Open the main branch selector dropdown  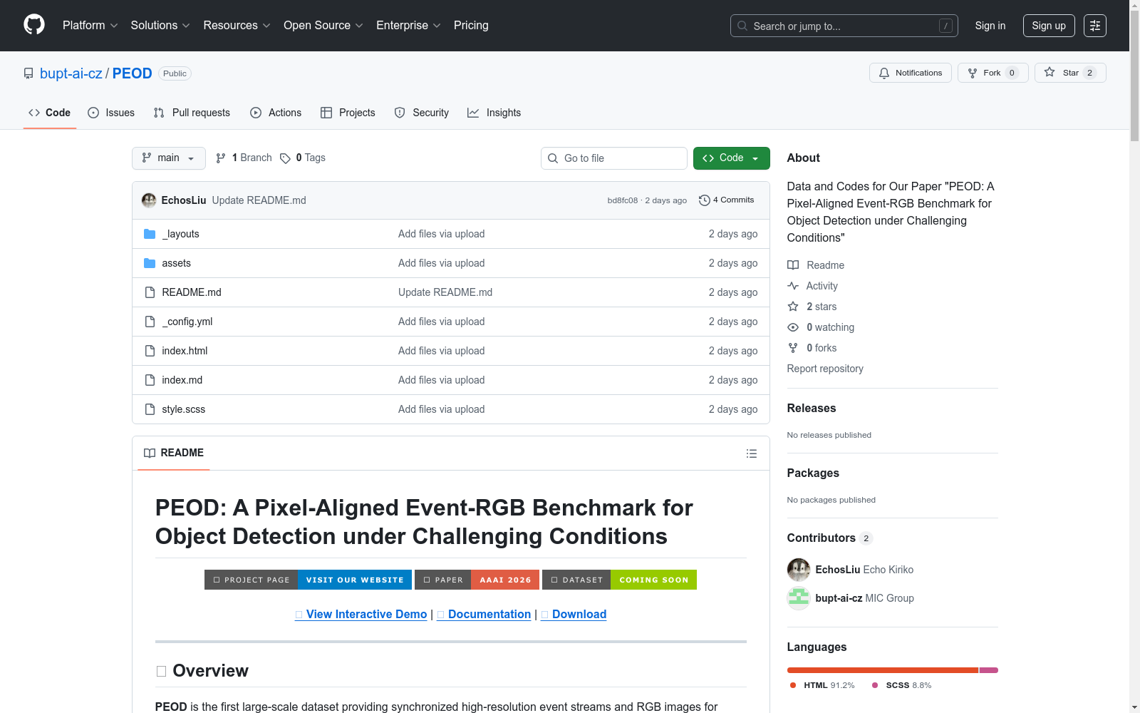(x=169, y=158)
